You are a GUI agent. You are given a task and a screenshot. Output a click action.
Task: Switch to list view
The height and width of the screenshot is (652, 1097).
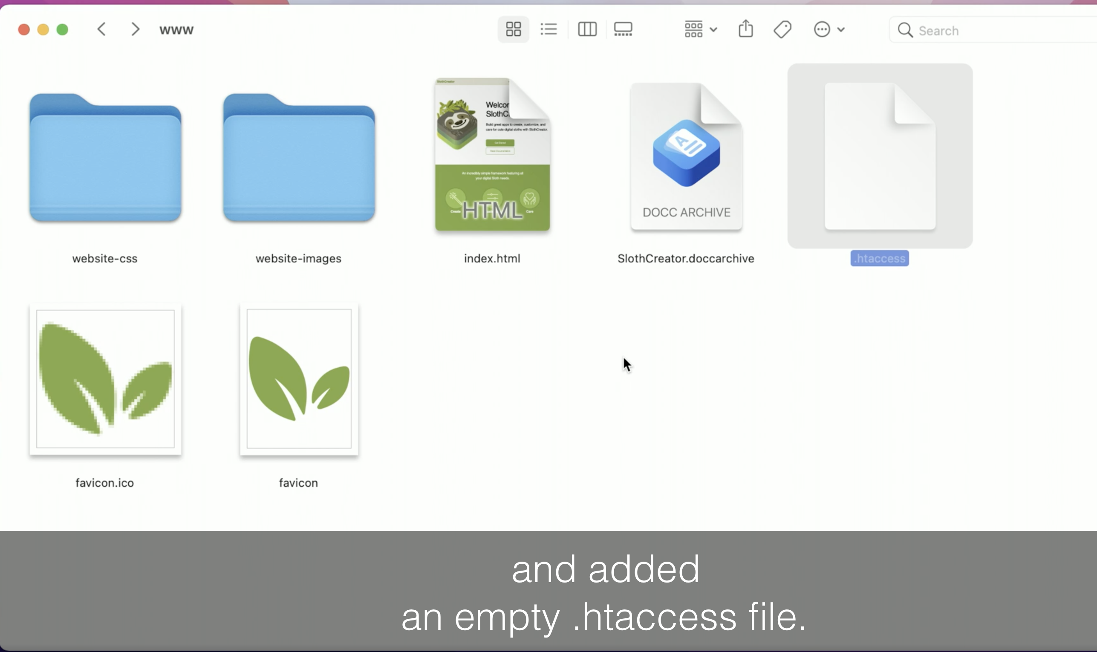(x=549, y=29)
